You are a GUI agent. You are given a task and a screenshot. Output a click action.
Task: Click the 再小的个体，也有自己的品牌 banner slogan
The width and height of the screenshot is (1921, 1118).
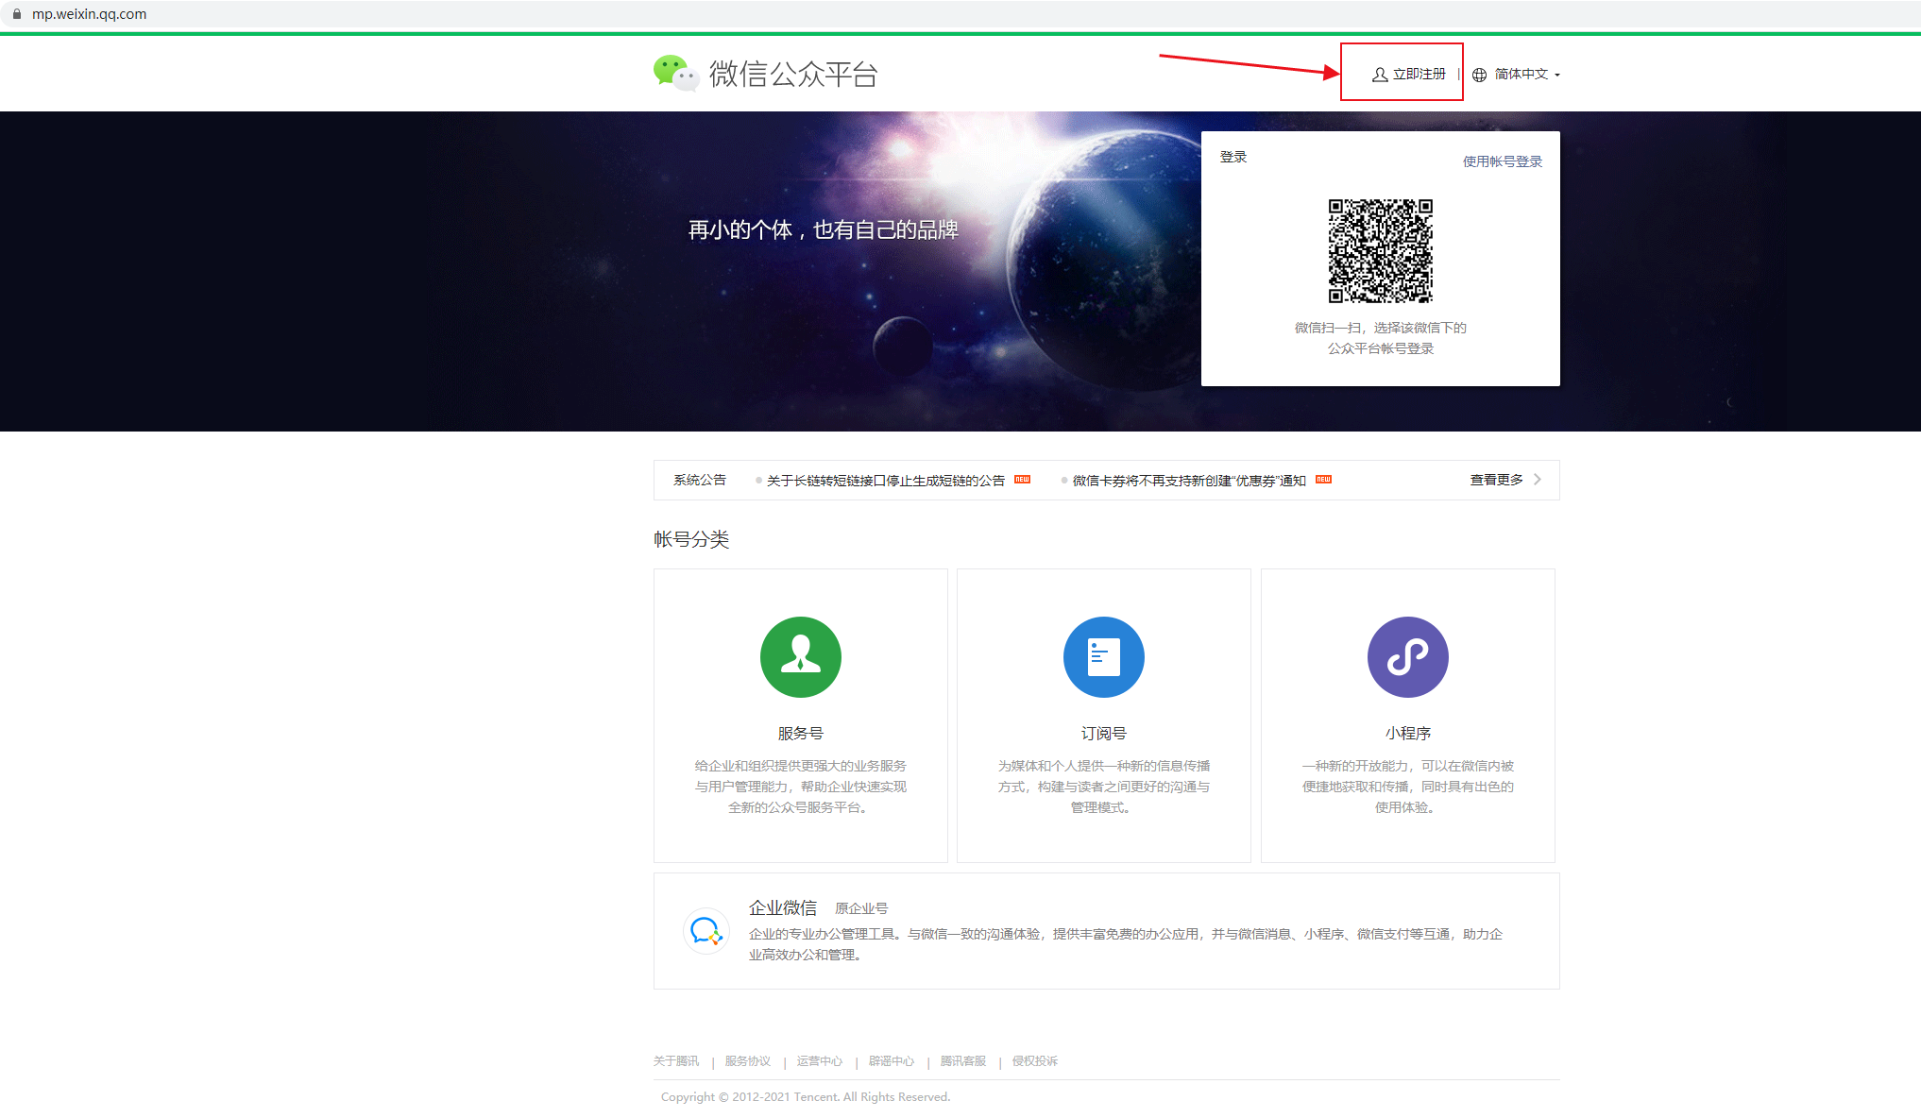coord(823,229)
